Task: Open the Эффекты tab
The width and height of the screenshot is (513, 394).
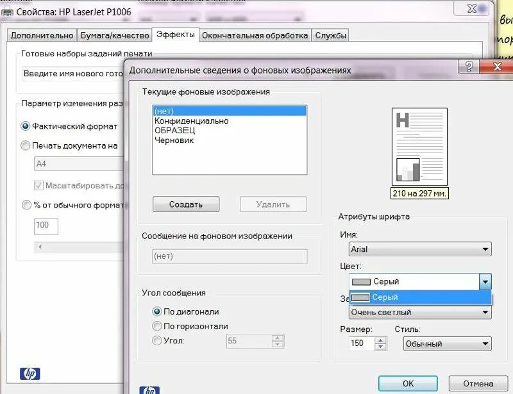Action: (x=175, y=35)
